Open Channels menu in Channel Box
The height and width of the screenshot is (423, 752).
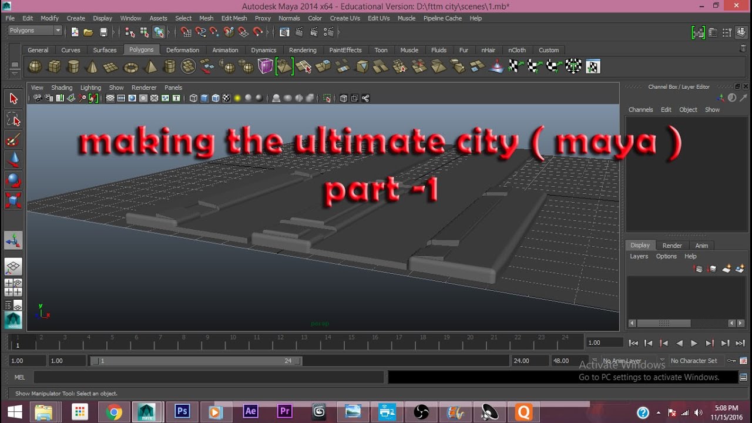[641, 110]
